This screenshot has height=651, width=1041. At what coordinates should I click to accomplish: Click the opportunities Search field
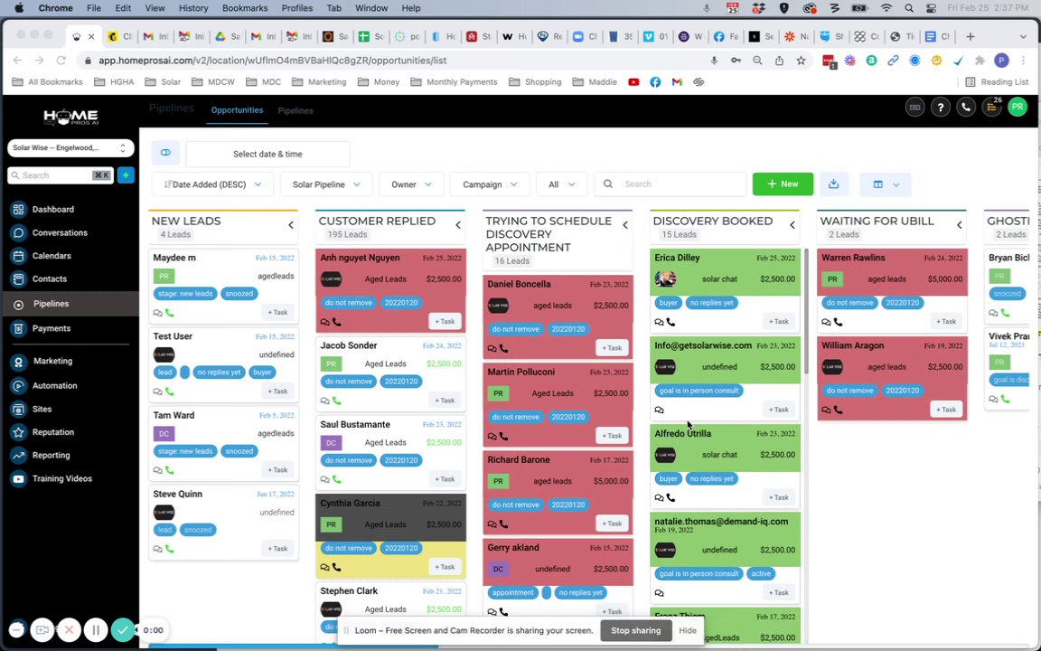[x=671, y=184]
